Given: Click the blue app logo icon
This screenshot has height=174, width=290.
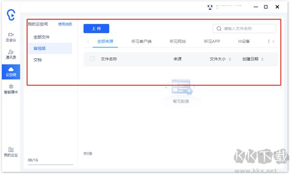Looking at the screenshot, I should pos(11,15).
